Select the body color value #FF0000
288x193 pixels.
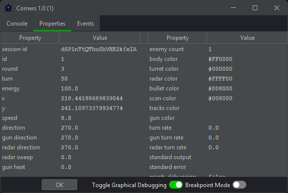tap(220, 59)
